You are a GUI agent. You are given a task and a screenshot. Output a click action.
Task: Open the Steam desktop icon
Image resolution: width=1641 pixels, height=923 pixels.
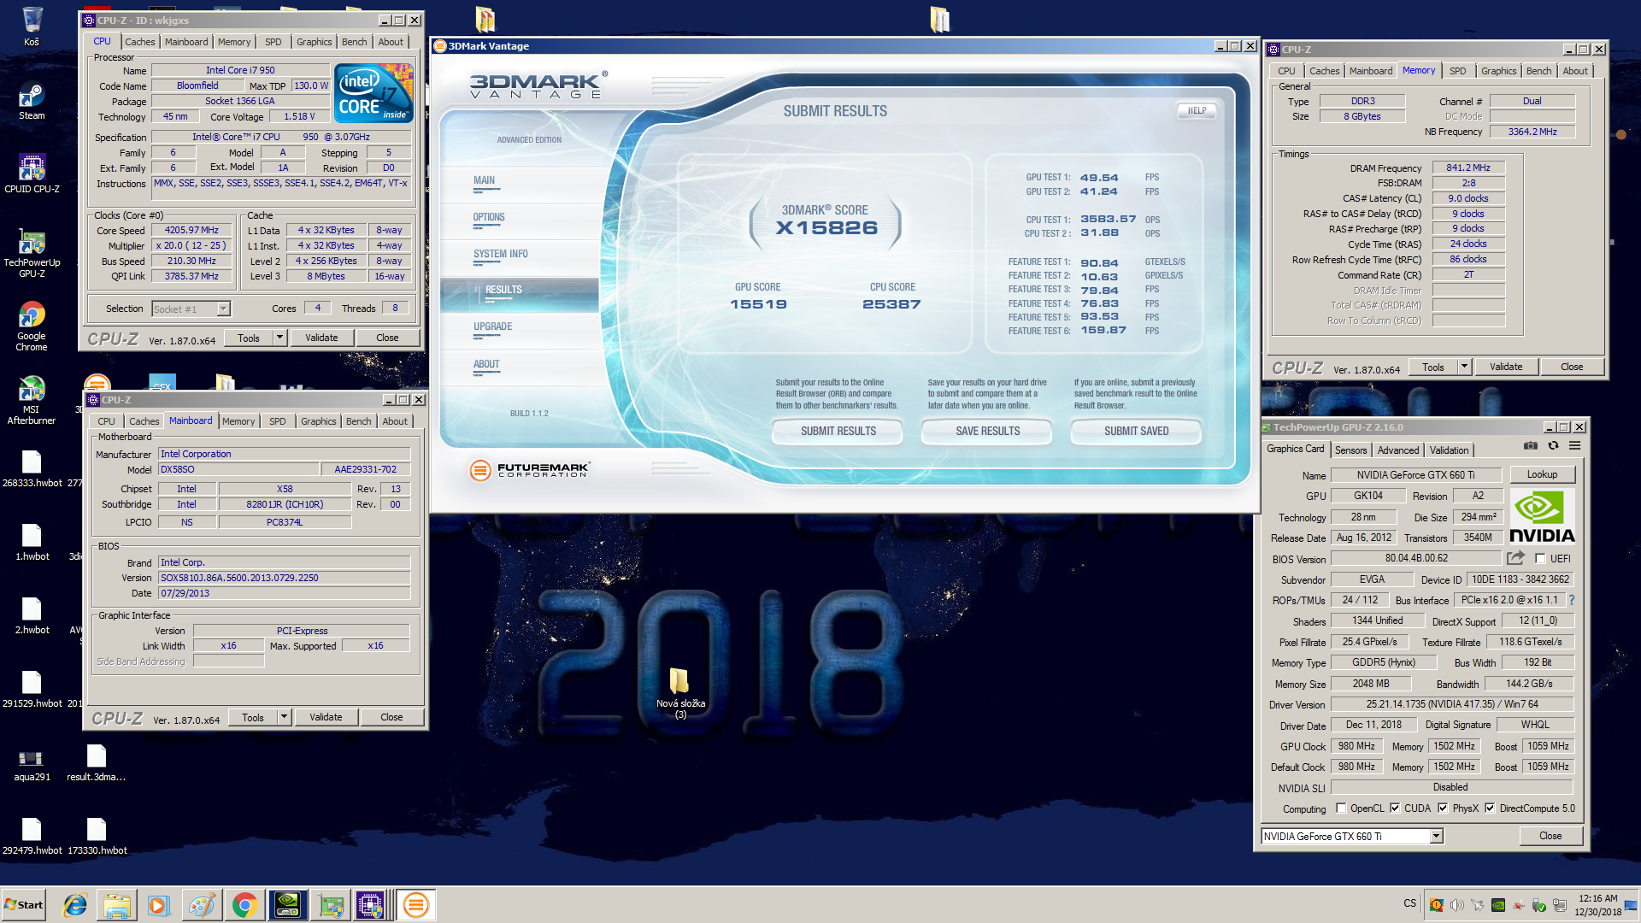(x=32, y=101)
